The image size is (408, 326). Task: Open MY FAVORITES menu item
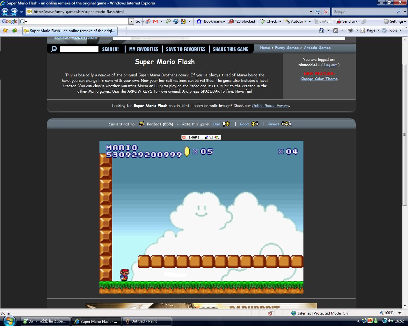(x=143, y=49)
